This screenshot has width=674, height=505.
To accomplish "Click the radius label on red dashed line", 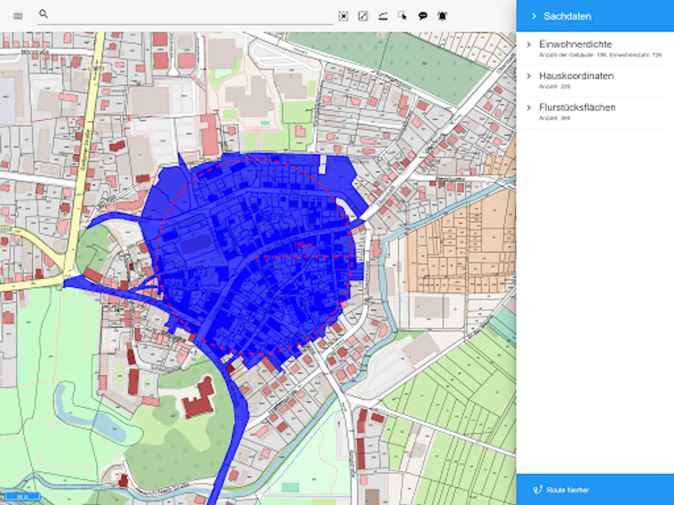I will (302, 245).
